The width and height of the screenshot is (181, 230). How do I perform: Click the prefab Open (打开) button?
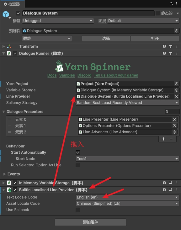pyautogui.click(x=155, y=38)
